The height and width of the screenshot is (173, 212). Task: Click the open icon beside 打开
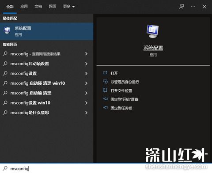[105, 73]
